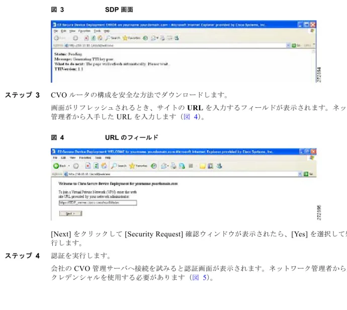Click Mail icon in figure 3 SDP browser

(x=153, y=38)
